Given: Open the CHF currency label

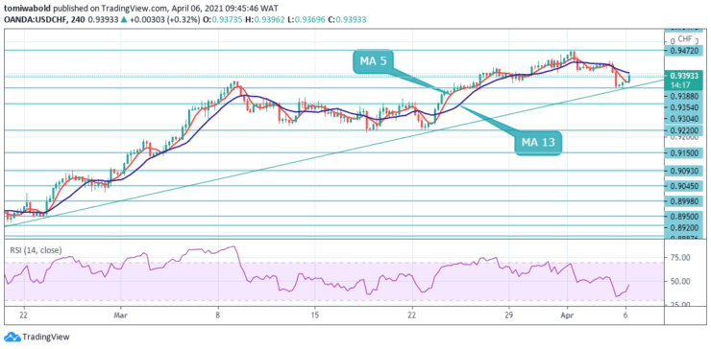Looking at the screenshot, I should click(684, 39).
